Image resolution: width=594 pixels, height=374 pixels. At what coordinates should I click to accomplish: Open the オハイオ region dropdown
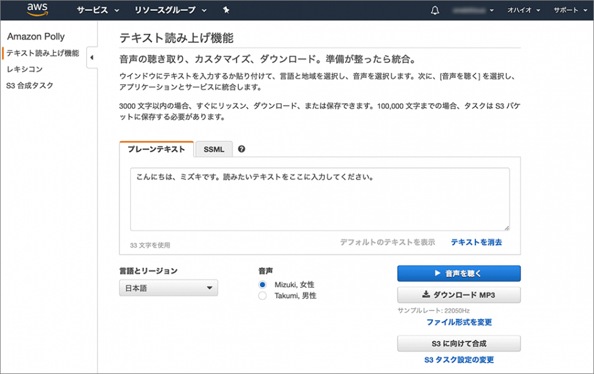coord(524,10)
